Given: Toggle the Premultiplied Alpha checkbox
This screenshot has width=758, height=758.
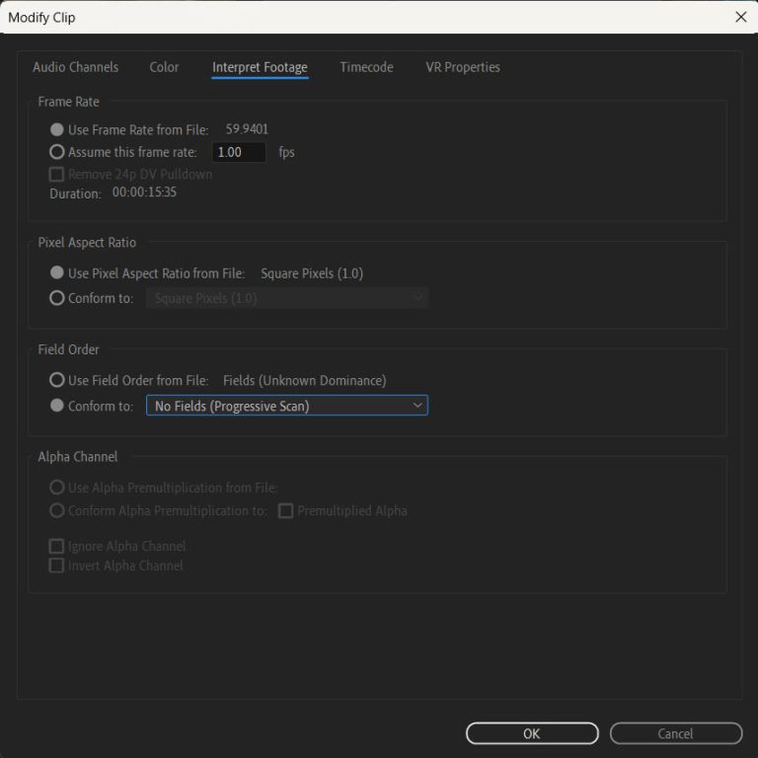Looking at the screenshot, I should click(285, 511).
